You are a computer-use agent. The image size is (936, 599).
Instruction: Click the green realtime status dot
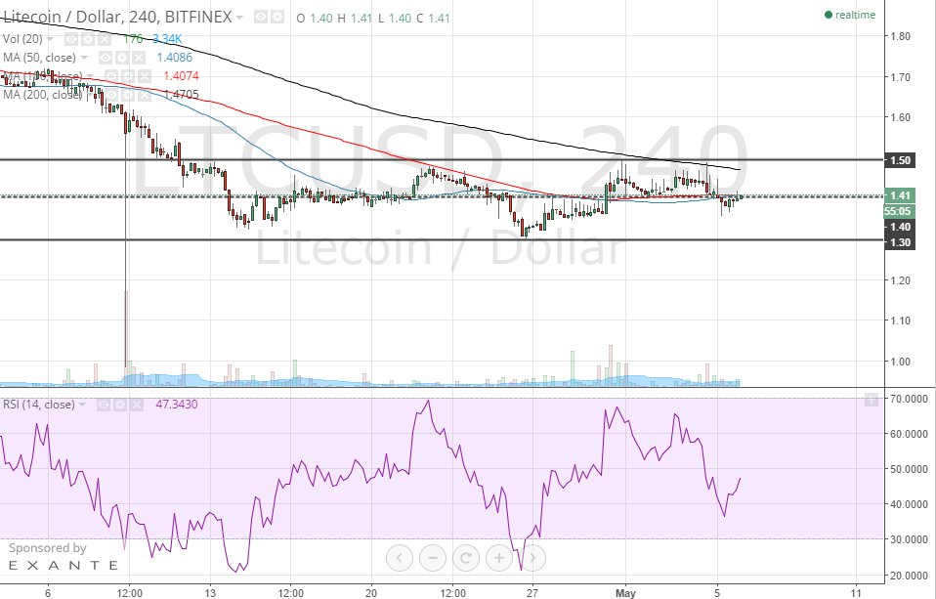(x=828, y=15)
